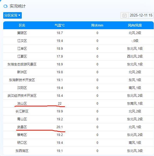Click precipitation 0 in 洪山区 row

(97, 104)
